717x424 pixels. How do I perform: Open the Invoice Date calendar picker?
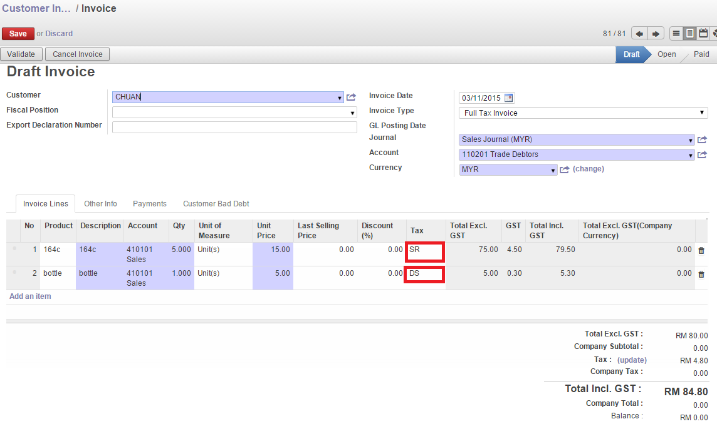[510, 98]
